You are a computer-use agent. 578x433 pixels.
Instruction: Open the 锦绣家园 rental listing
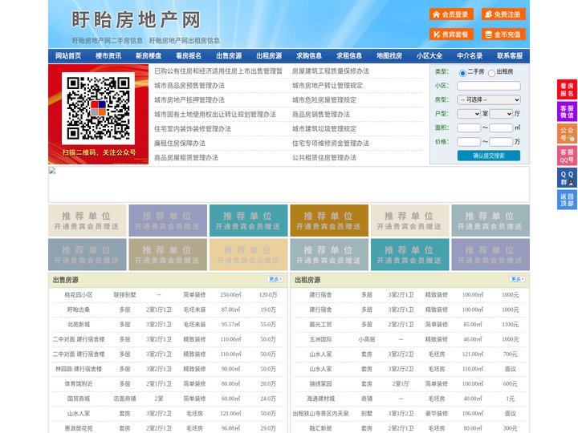[x=320, y=383]
